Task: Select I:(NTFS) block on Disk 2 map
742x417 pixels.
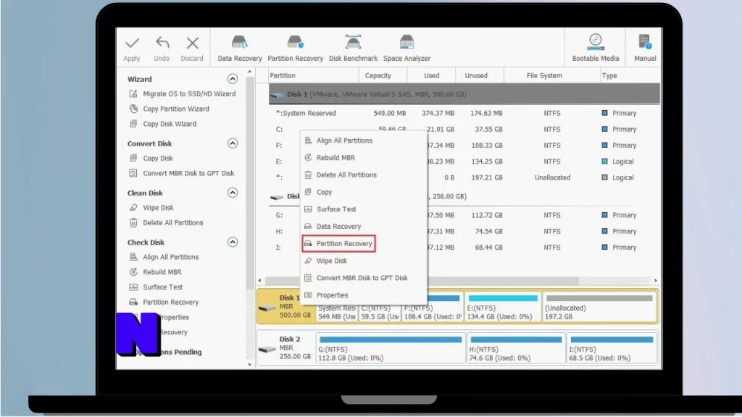Action: click(612, 348)
